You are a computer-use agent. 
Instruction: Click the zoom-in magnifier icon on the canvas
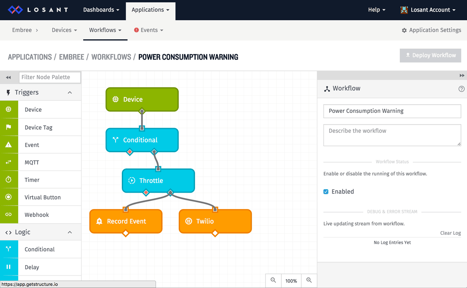click(x=309, y=280)
